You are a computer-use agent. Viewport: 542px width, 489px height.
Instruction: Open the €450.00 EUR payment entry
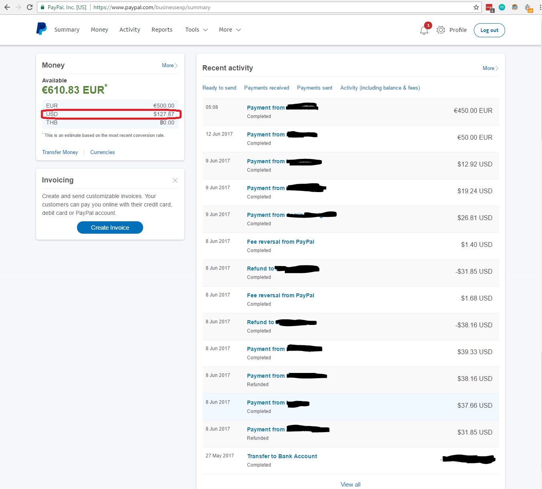(351, 112)
